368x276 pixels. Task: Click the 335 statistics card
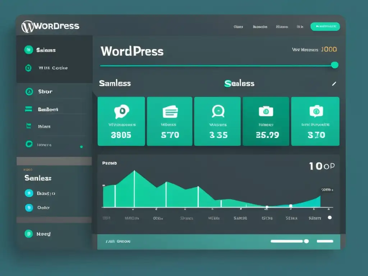217,121
